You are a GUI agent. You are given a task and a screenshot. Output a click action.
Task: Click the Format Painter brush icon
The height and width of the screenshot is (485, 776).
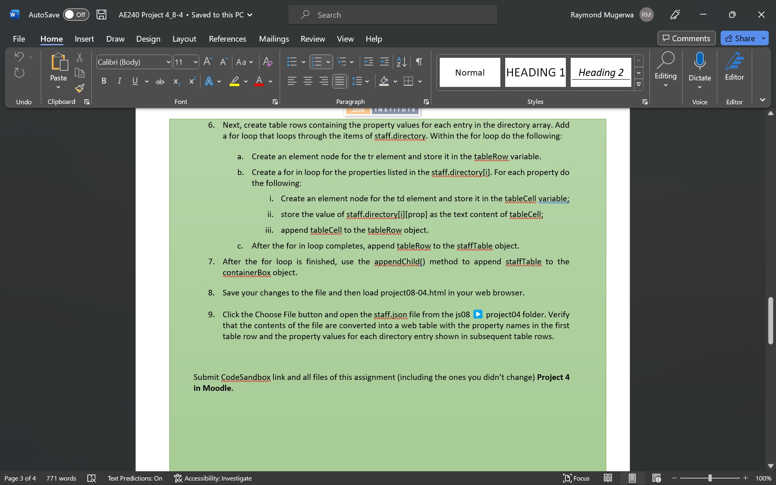click(x=80, y=88)
